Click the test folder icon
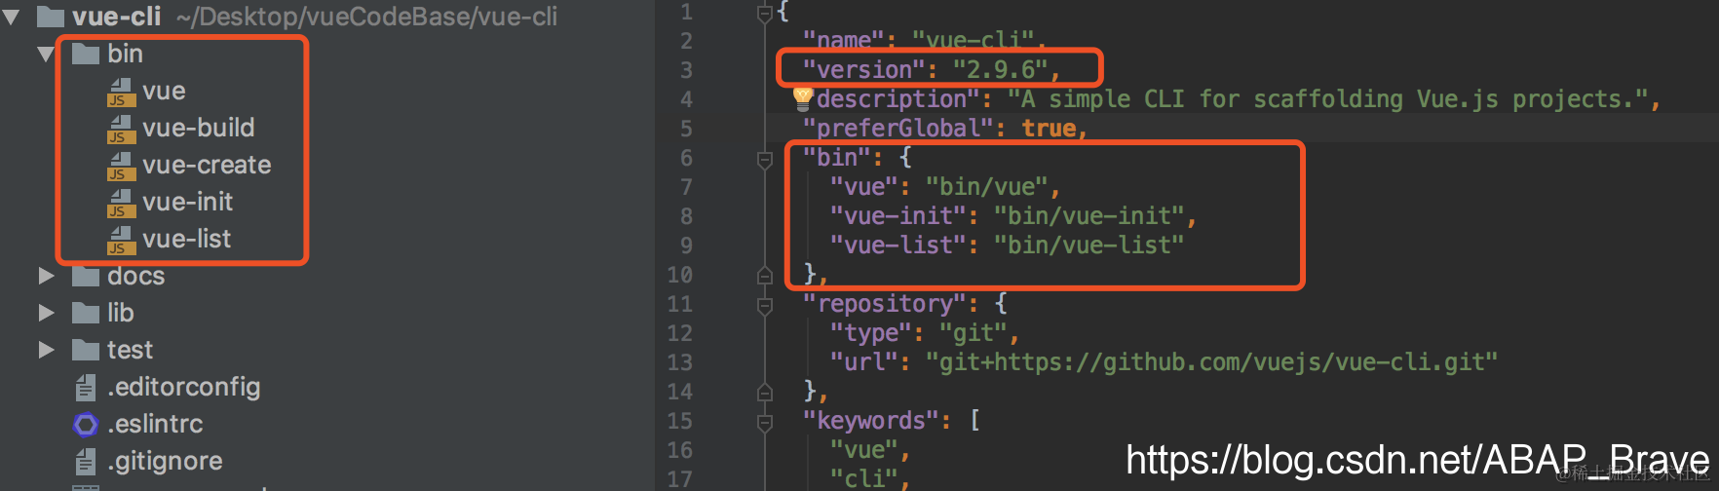Screen dimensions: 1719x491 point(86,350)
